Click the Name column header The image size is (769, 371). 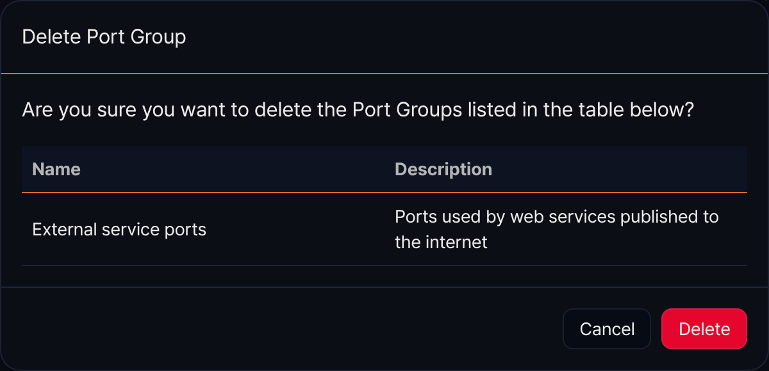point(56,169)
